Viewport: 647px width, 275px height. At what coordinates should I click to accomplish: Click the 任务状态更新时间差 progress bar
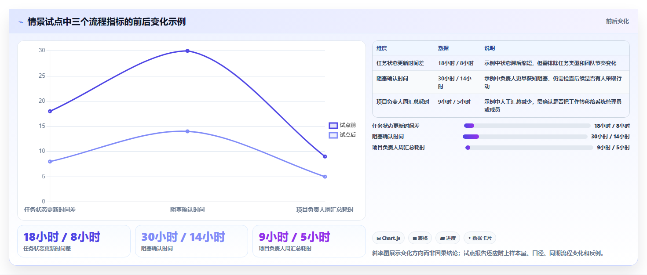click(x=527, y=126)
